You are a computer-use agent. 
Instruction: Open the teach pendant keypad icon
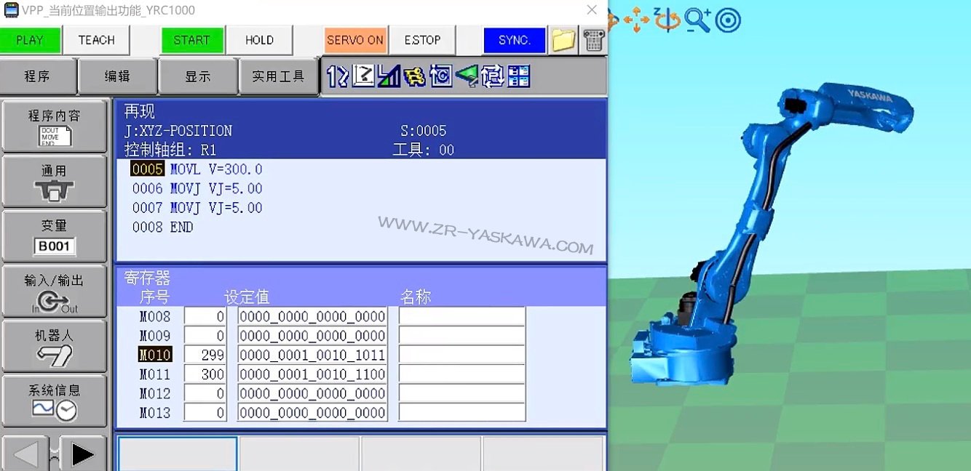(594, 40)
